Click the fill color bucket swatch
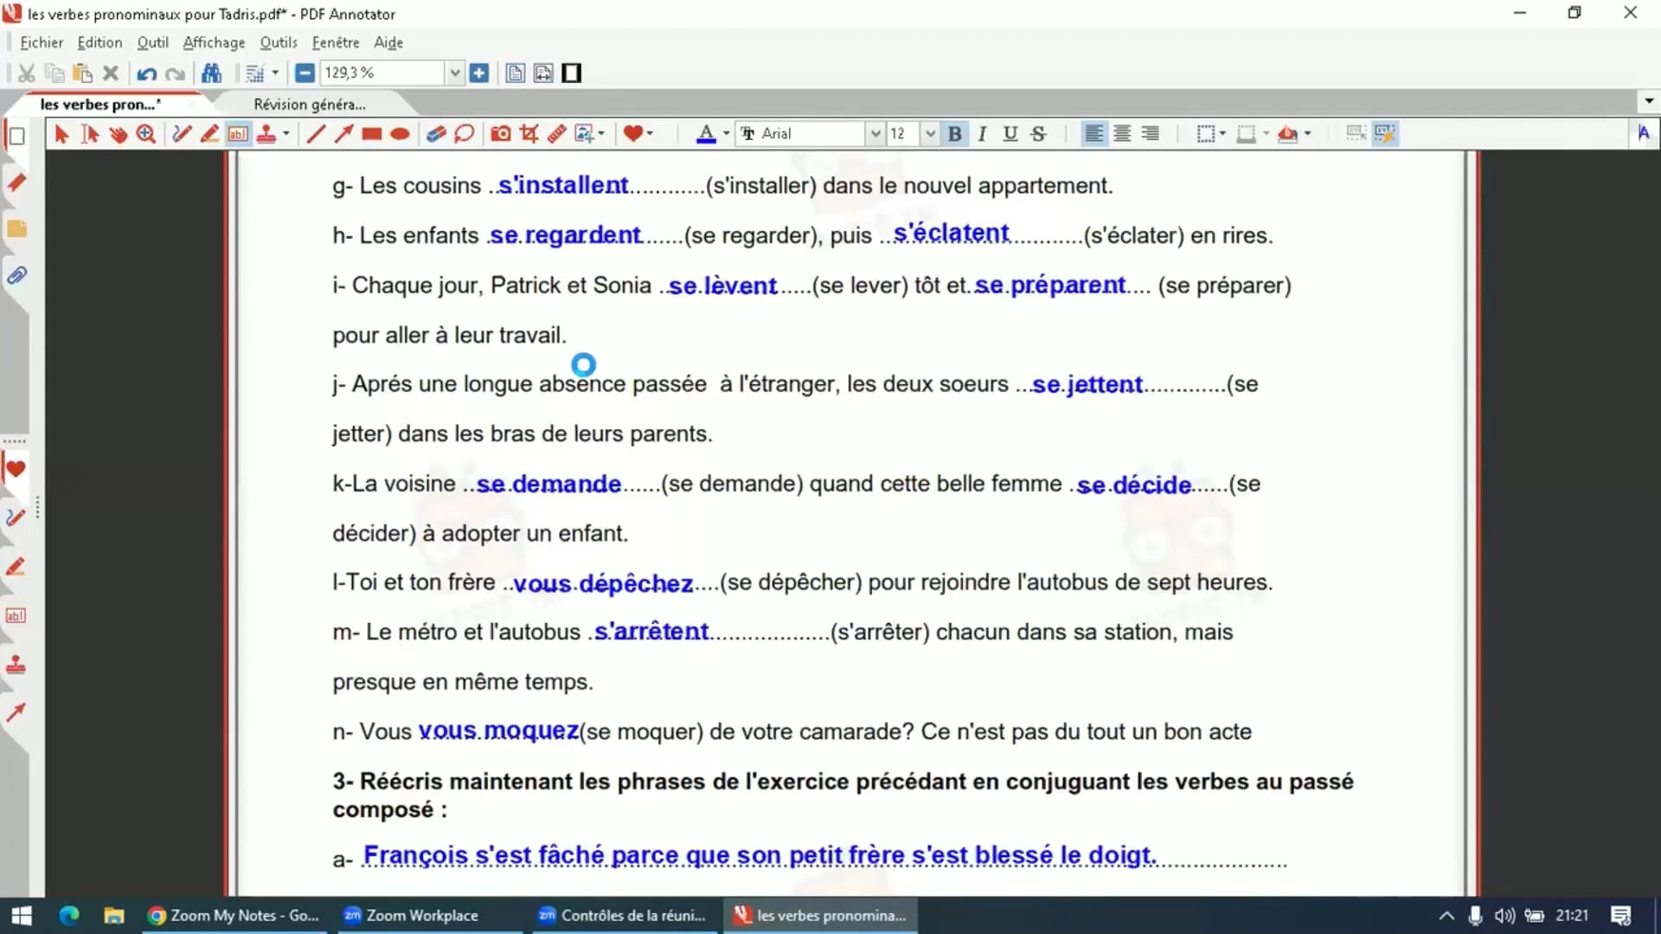The height and width of the screenshot is (934, 1661). coord(1288,133)
